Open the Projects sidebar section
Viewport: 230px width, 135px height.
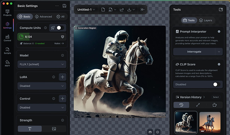(7, 13)
